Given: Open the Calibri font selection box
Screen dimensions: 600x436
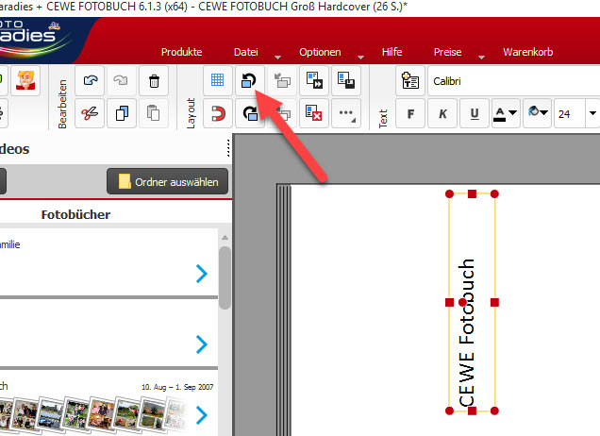Looking at the screenshot, I should 514,81.
